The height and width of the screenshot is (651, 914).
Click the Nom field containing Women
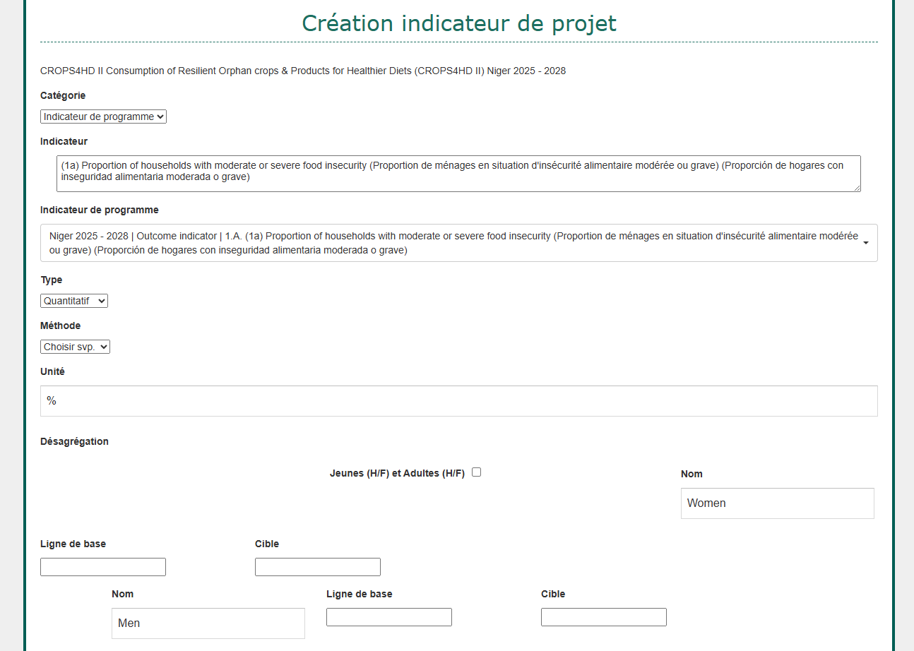[x=777, y=503]
